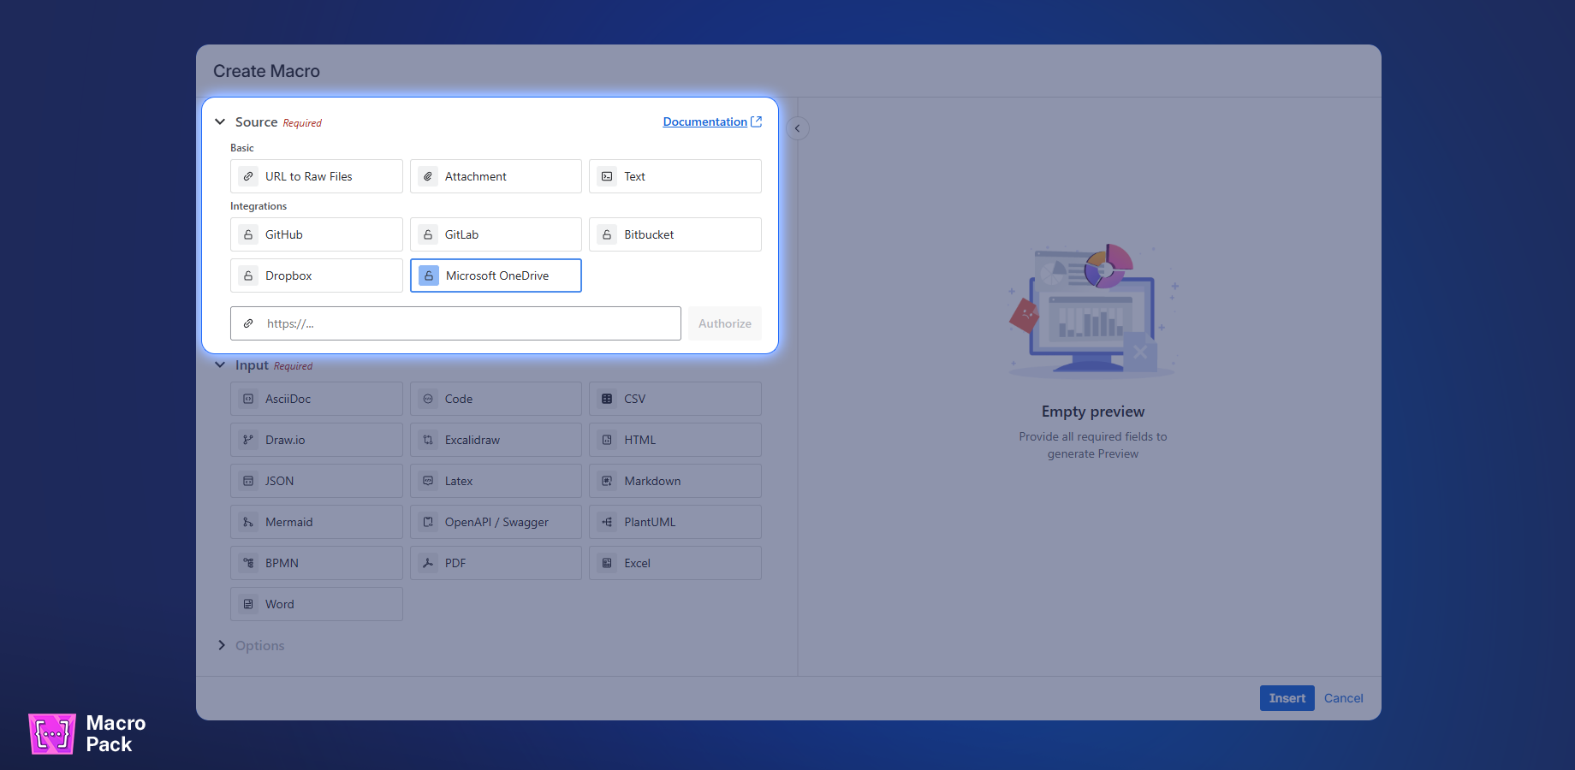This screenshot has height=770, width=1575.
Task: Click the HTML format icon
Action: click(607, 440)
